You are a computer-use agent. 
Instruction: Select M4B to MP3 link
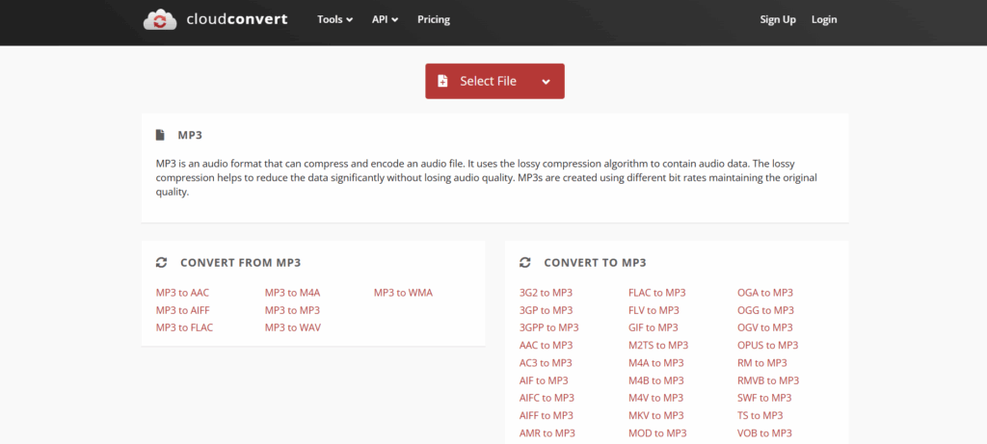655,380
